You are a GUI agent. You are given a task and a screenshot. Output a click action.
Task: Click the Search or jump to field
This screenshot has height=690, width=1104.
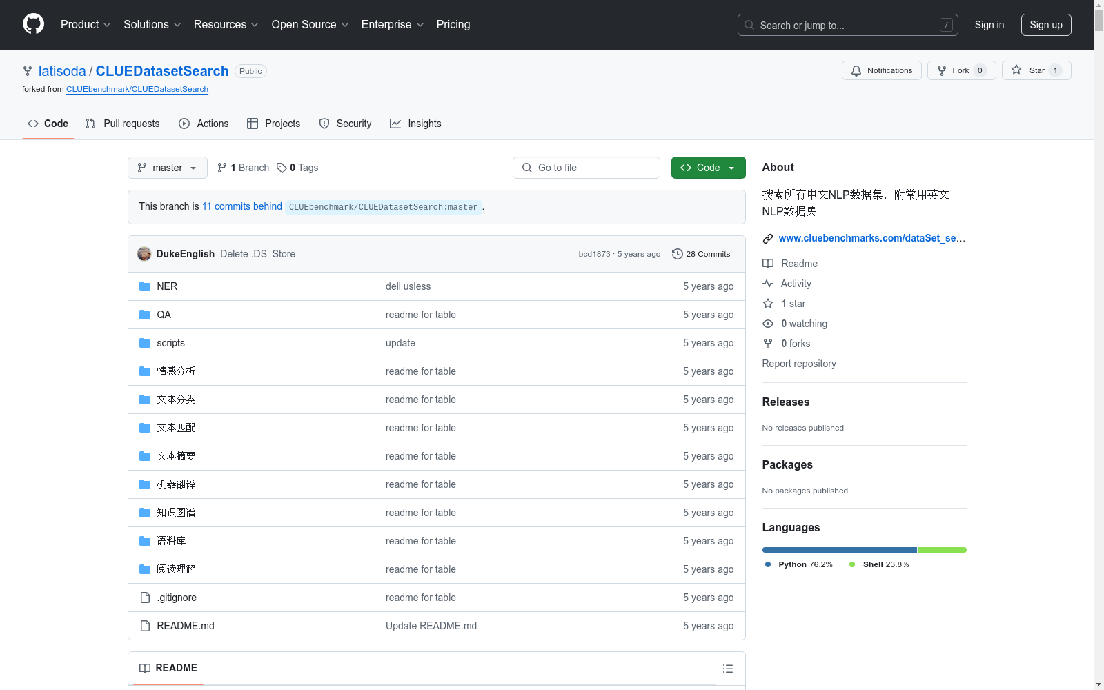(x=848, y=25)
